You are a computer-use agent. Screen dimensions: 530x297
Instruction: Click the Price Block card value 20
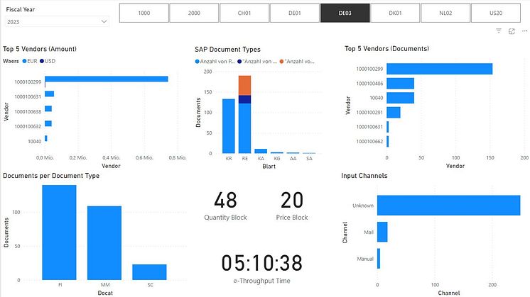[292, 200]
